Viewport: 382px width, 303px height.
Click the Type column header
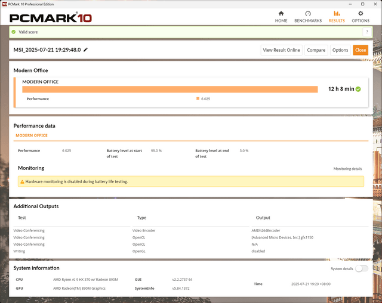click(x=141, y=218)
